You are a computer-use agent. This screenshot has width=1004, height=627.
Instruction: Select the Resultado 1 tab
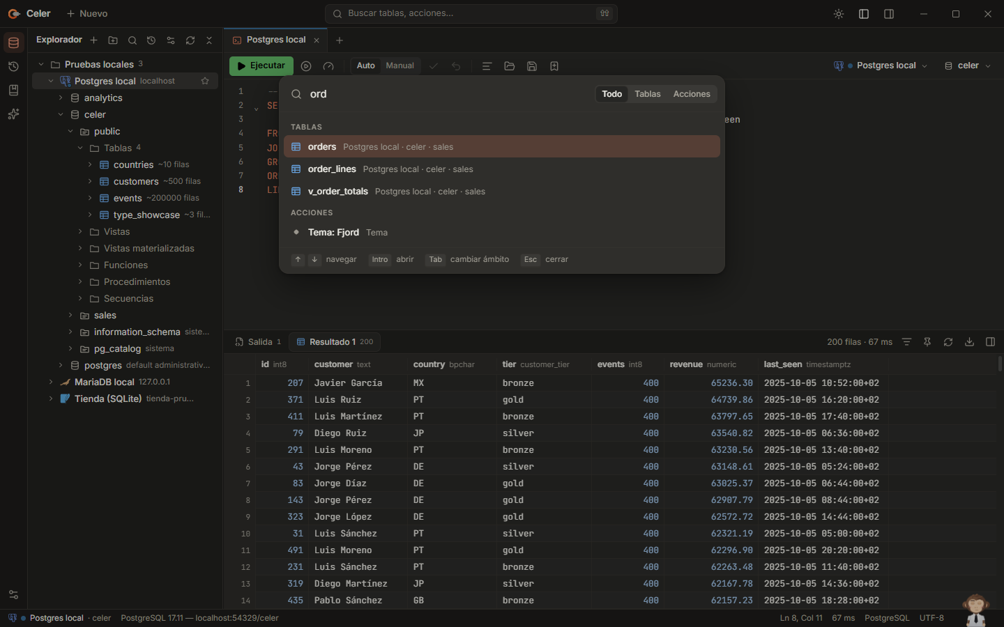pyautogui.click(x=335, y=342)
